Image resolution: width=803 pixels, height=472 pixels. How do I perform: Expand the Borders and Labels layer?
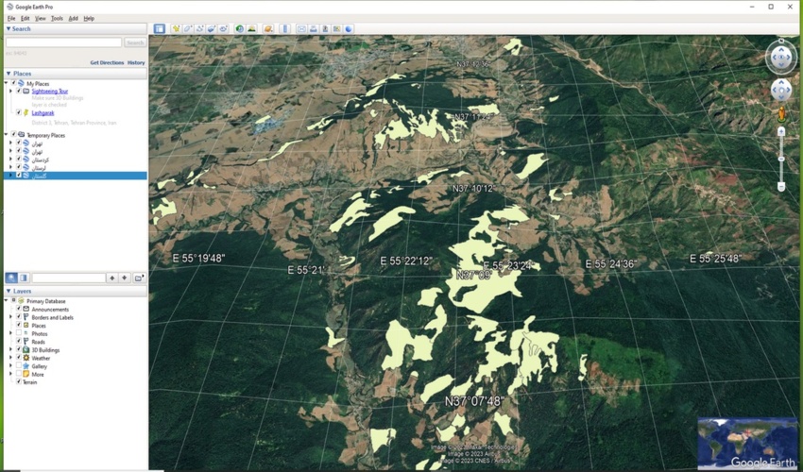pos(11,317)
